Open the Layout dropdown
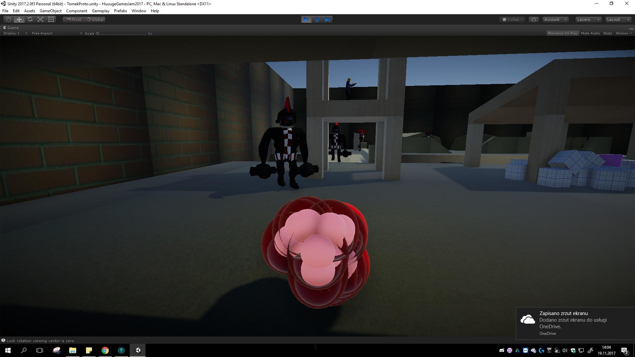The height and width of the screenshot is (357, 635). (x=618, y=20)
